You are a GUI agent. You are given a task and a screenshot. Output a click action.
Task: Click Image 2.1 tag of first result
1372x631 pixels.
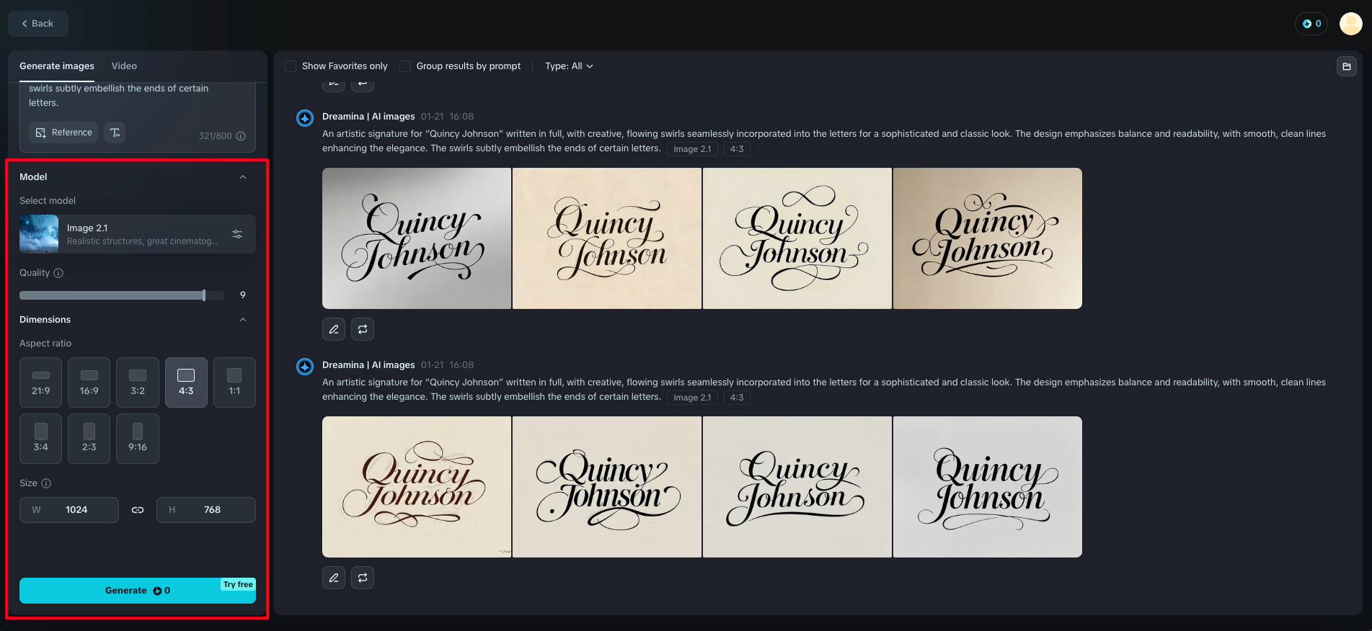click(692, 149)
